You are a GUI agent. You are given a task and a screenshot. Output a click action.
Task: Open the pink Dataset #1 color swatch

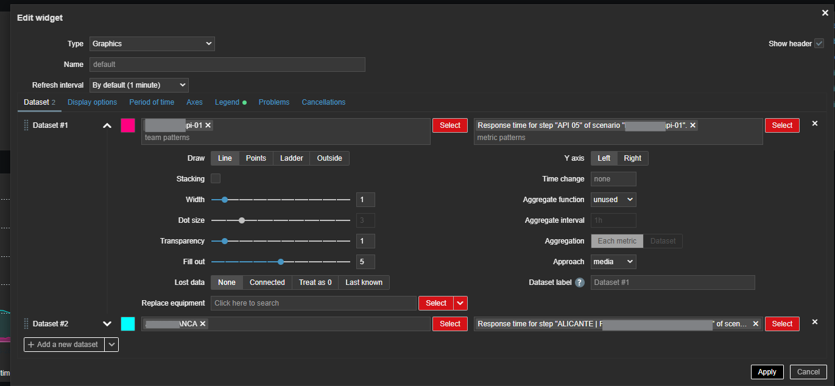(x=128, y=125)
